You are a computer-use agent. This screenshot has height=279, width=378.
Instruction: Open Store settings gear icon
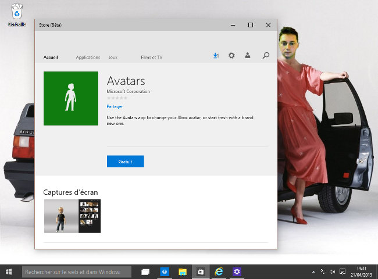click(231, 56)
